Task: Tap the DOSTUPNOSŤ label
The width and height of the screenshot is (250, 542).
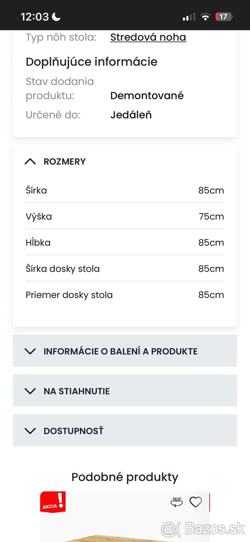Action: [73, 431]
